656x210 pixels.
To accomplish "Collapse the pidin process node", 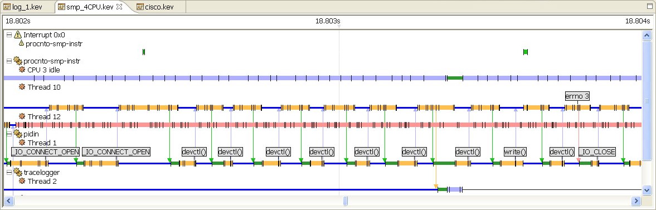I will coord(9,134).
